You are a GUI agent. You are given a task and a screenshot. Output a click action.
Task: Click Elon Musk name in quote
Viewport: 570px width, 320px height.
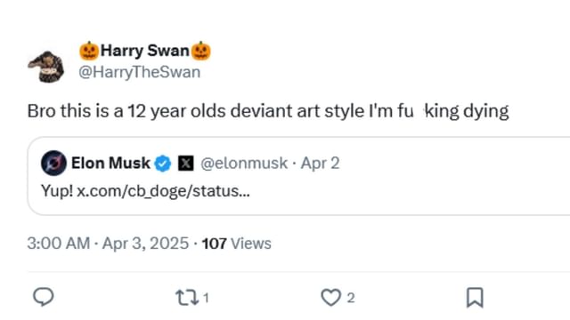(110, 164)
